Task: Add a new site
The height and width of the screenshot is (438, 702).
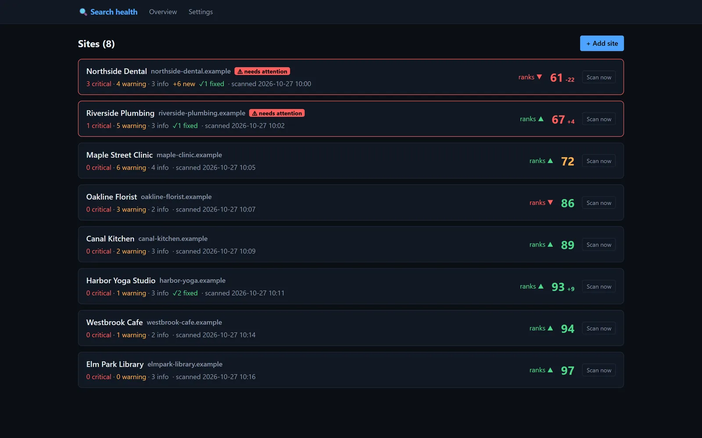Action: (602, 43)
